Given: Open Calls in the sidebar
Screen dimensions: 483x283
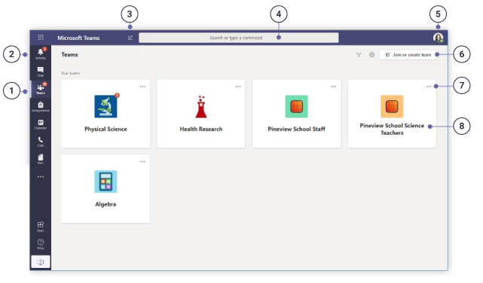Looking at the screenshot, I should (x=41, y=141).
